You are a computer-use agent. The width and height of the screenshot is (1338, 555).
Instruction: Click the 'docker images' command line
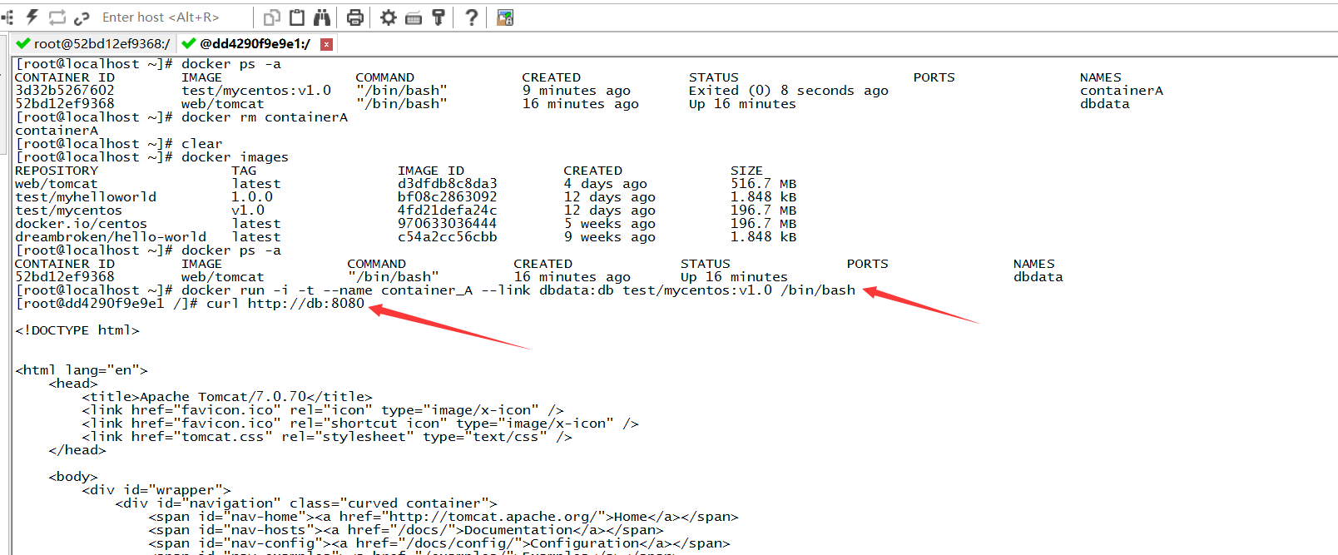(151, 157)
